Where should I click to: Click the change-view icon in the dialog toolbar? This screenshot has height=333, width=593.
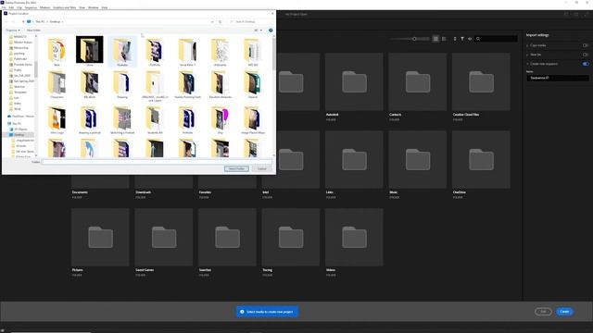[x=256, y=31]
